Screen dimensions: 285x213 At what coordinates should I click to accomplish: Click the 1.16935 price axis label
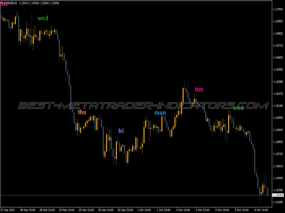click(278, 21)
